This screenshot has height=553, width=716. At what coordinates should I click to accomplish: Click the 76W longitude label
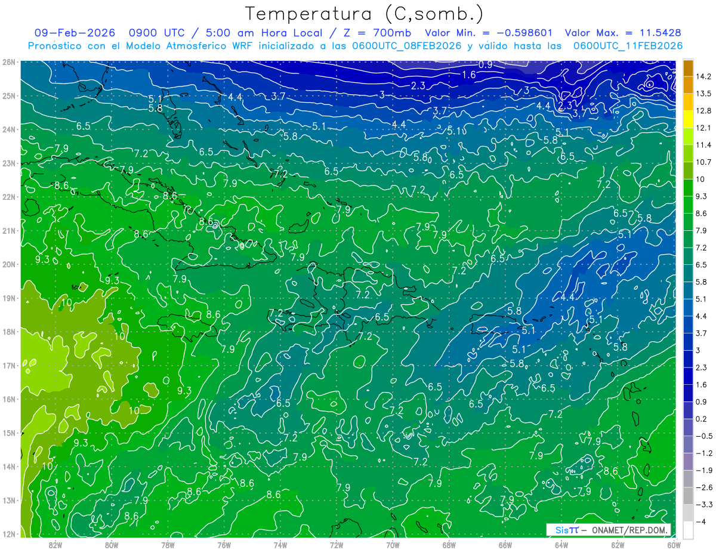click(224, 545)
